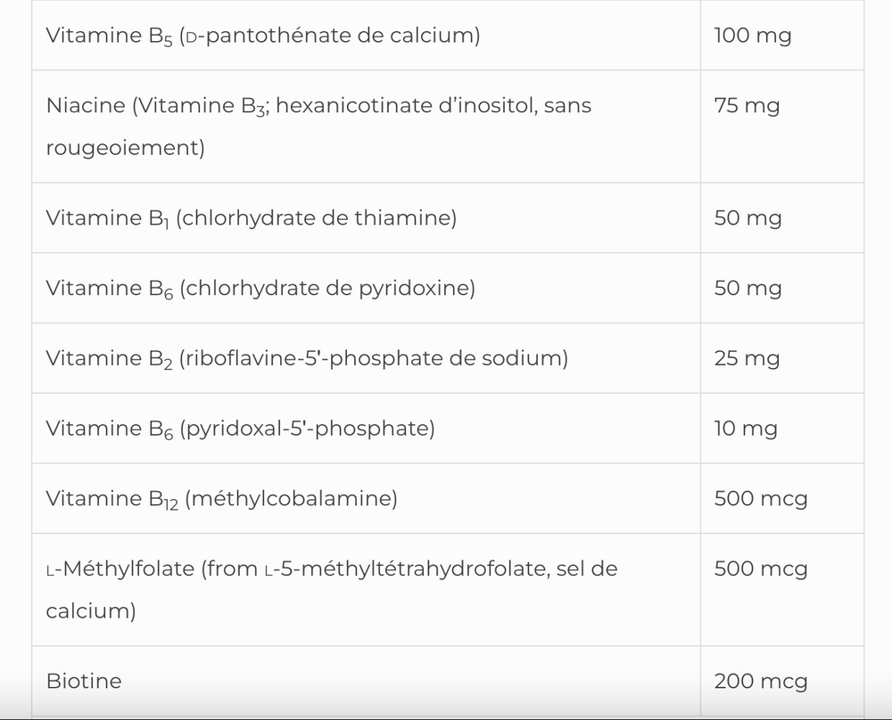Image resolution: width=892 pixels, height=720 pixels.
Task: Click the Vitamine B6 pyridoxal-5'-phosphate text
Action: (240, 429)
